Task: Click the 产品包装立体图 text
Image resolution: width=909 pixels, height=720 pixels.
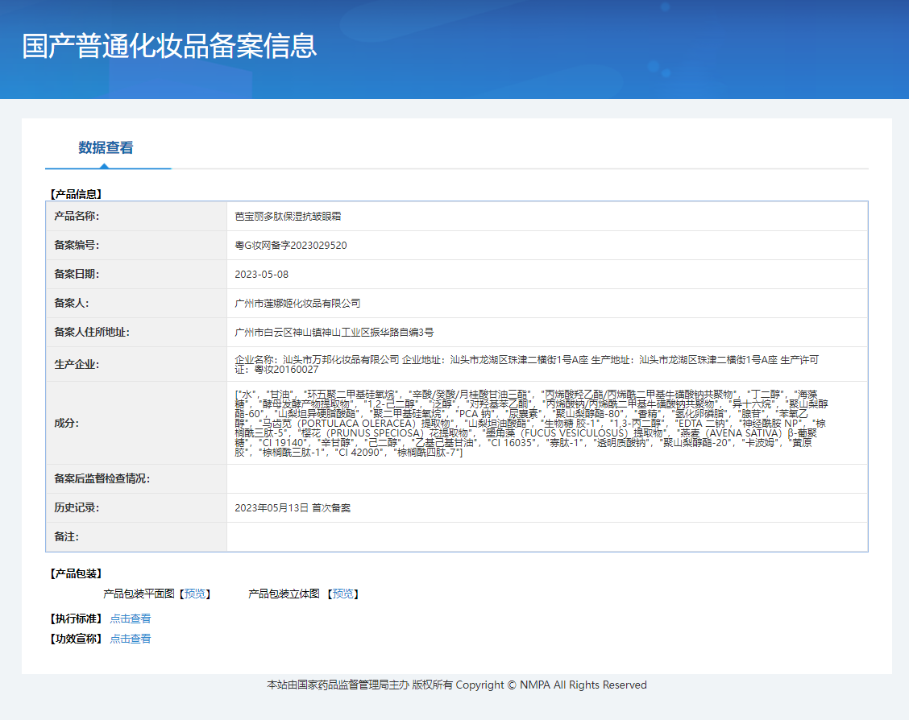Action: (284, 594)
